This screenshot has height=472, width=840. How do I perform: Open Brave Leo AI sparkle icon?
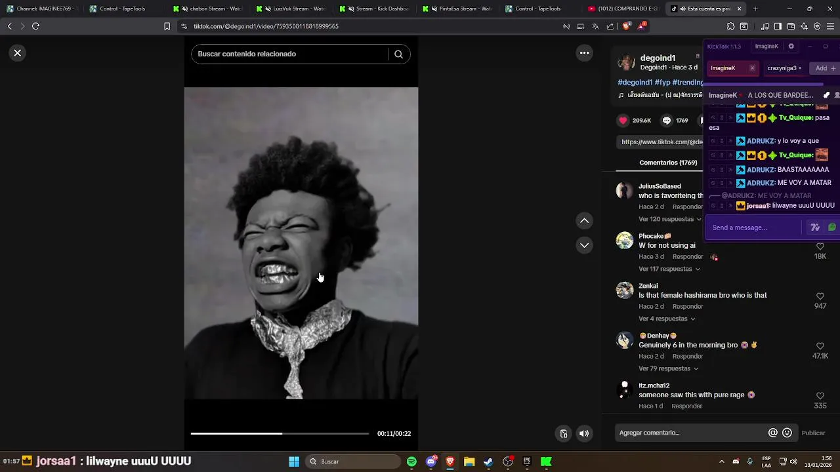click(x=804, y=26)
